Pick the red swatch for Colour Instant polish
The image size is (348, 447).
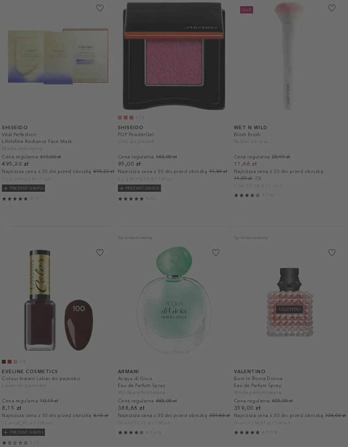(x=9, y=361)
